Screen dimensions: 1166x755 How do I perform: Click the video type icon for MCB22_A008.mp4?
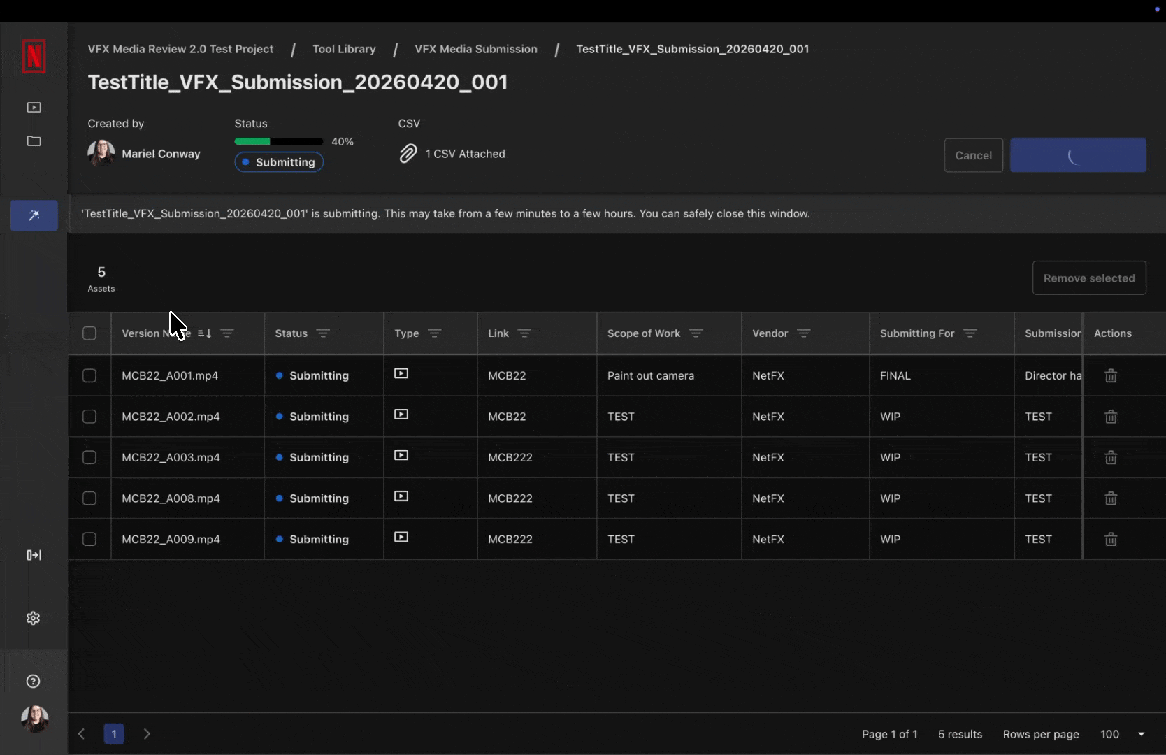point(401,496)
